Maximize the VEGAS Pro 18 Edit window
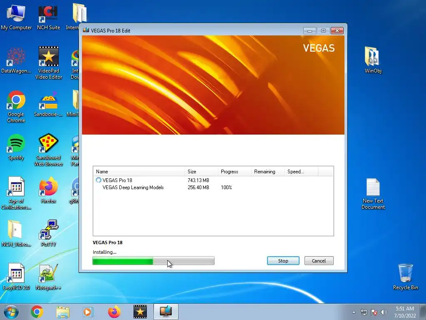 pos(323,31)
